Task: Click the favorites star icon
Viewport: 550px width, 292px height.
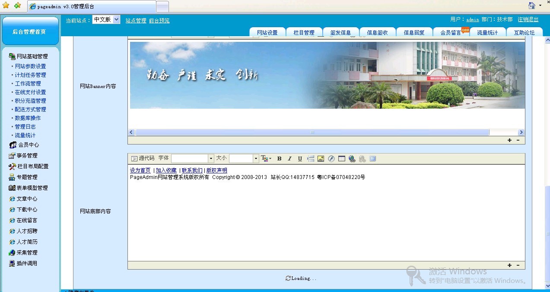Action: tap(6, 6)
